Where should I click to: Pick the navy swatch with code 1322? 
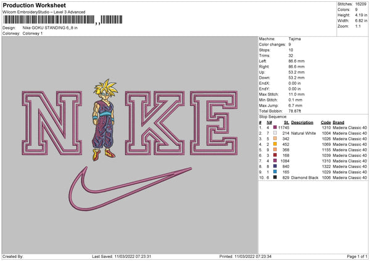tap(275, 166)
